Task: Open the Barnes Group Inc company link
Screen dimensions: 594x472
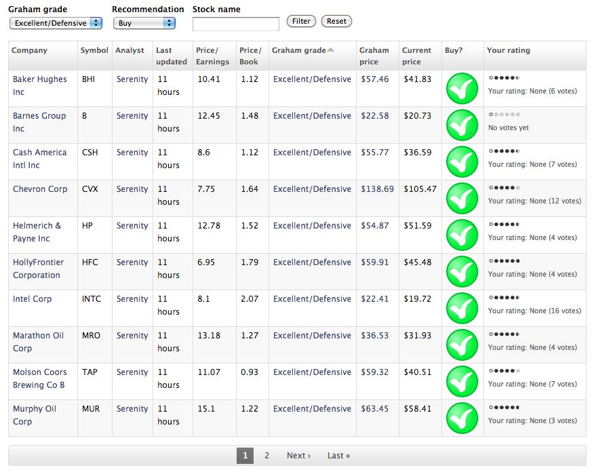Action: (39, 122)
